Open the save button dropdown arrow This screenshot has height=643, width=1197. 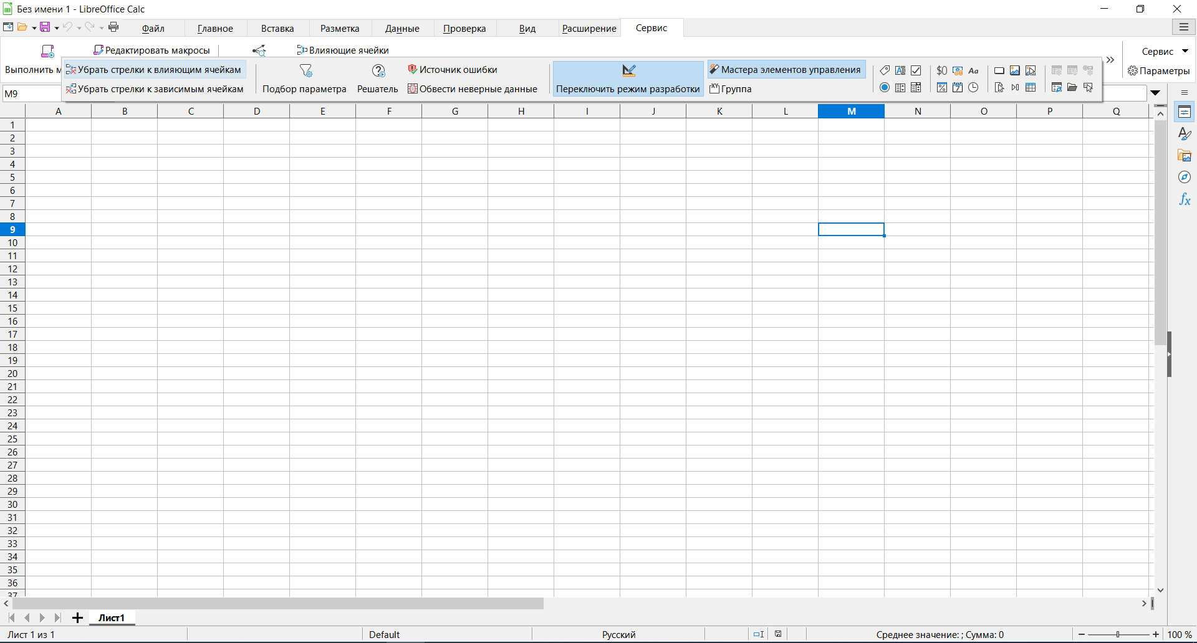click(x=57, y=27)
